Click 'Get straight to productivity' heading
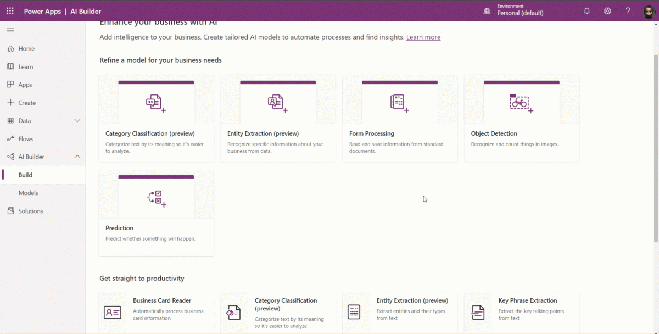 point(142,279)
